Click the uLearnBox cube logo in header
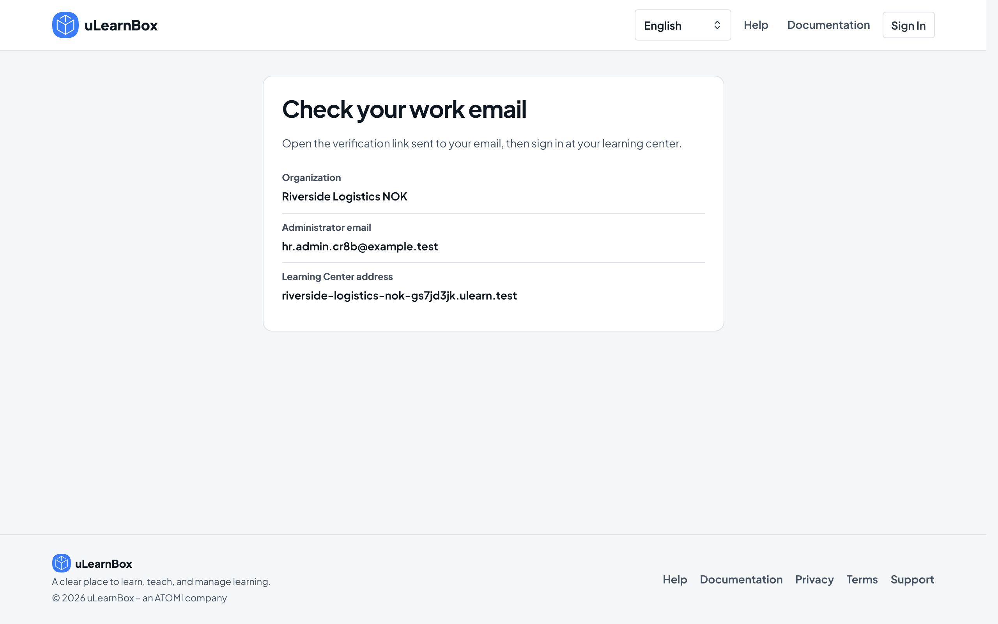 click(65, 25)
